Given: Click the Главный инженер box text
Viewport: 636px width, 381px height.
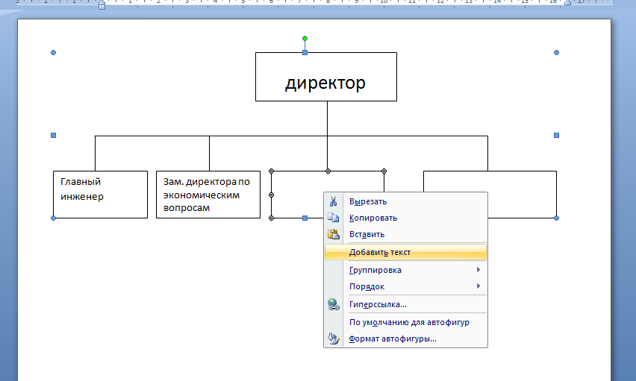Looking at the screenshot, I should 82,189.
